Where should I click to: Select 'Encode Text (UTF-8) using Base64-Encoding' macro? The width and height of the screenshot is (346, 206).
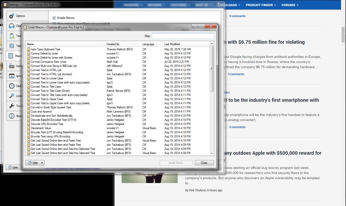57,132
